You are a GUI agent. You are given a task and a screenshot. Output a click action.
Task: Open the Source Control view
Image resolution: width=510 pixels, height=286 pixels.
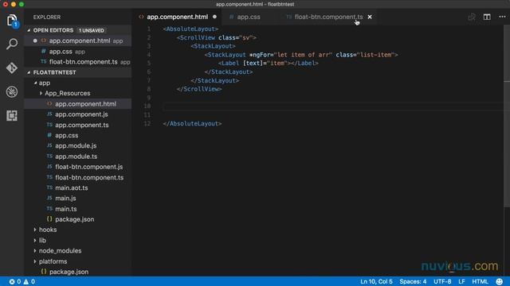(x=12, y=68)
